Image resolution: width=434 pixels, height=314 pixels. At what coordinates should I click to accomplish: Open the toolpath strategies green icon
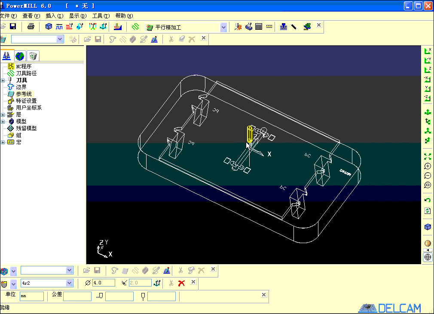pyautogui.click(x=135, y=27)
